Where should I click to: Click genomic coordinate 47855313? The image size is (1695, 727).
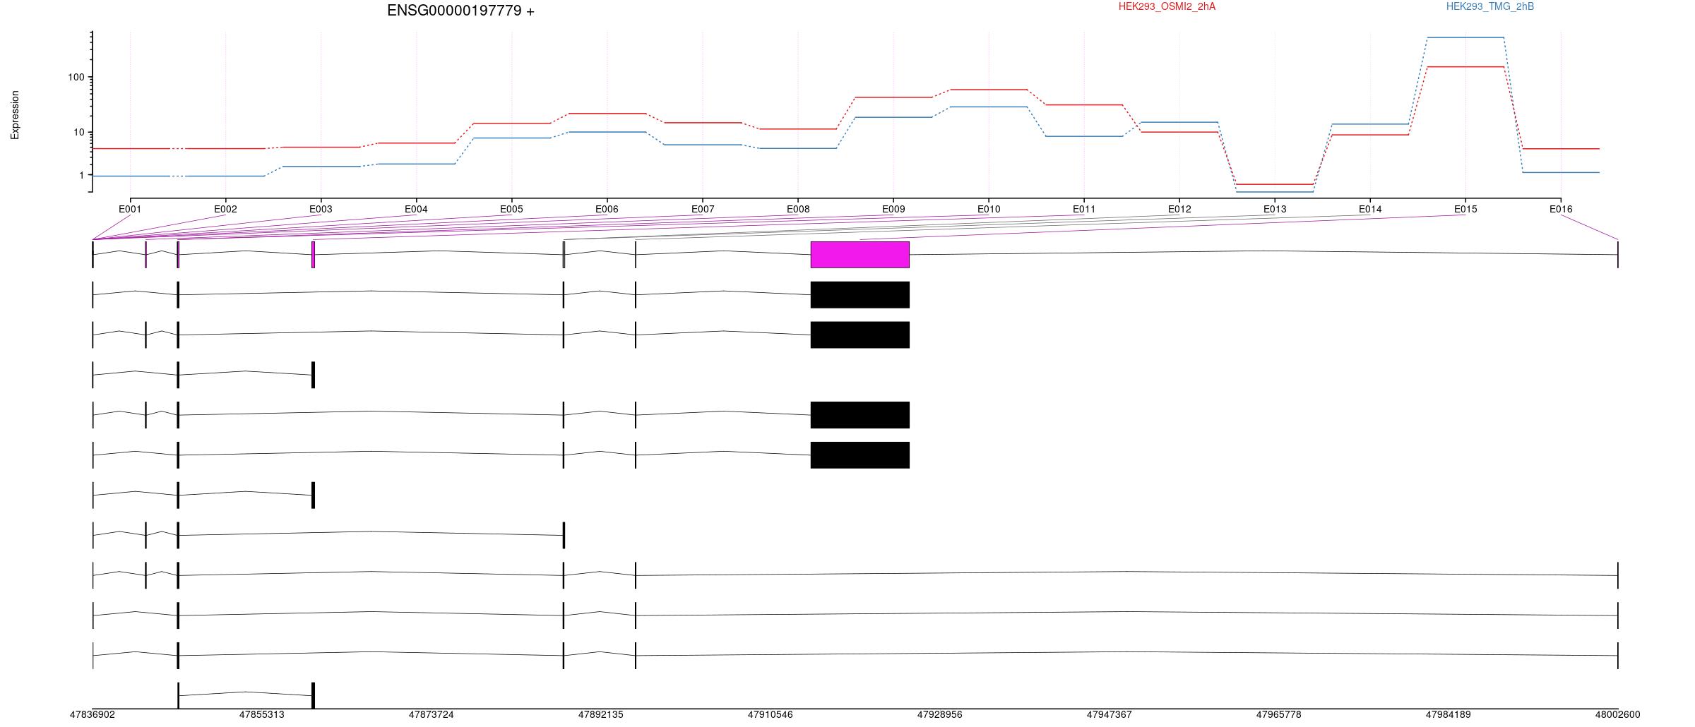click(262, 714)
